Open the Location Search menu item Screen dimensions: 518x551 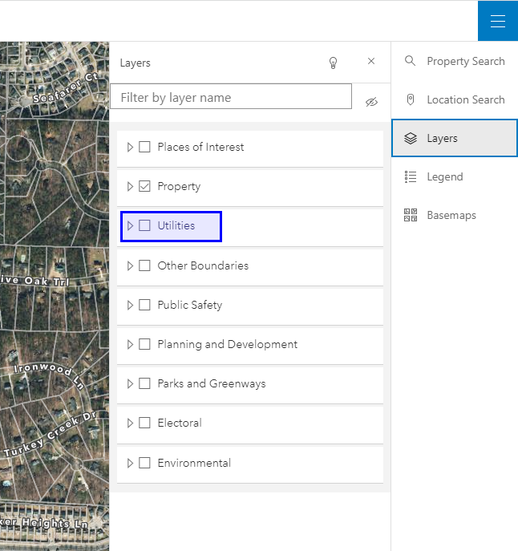coord(455,99)
